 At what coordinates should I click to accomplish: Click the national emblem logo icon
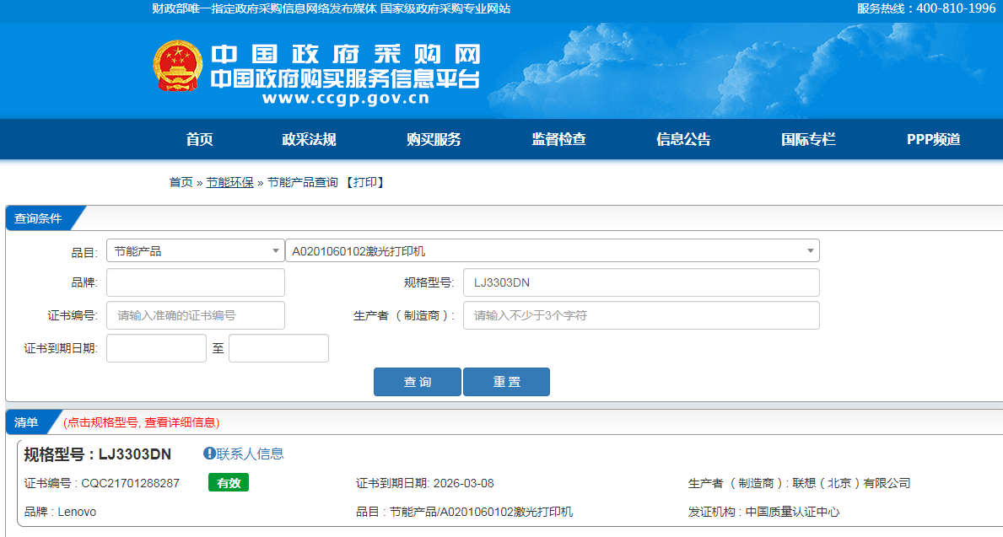pos(178,66)
